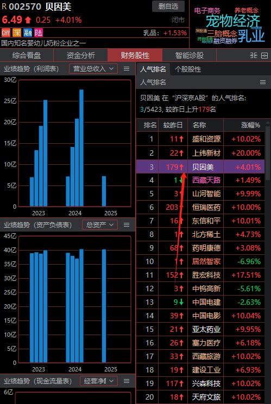The image size is (271, 404).
Task: Switch to the 个股股性 sub-tab
Action: [x=188, y=69]
